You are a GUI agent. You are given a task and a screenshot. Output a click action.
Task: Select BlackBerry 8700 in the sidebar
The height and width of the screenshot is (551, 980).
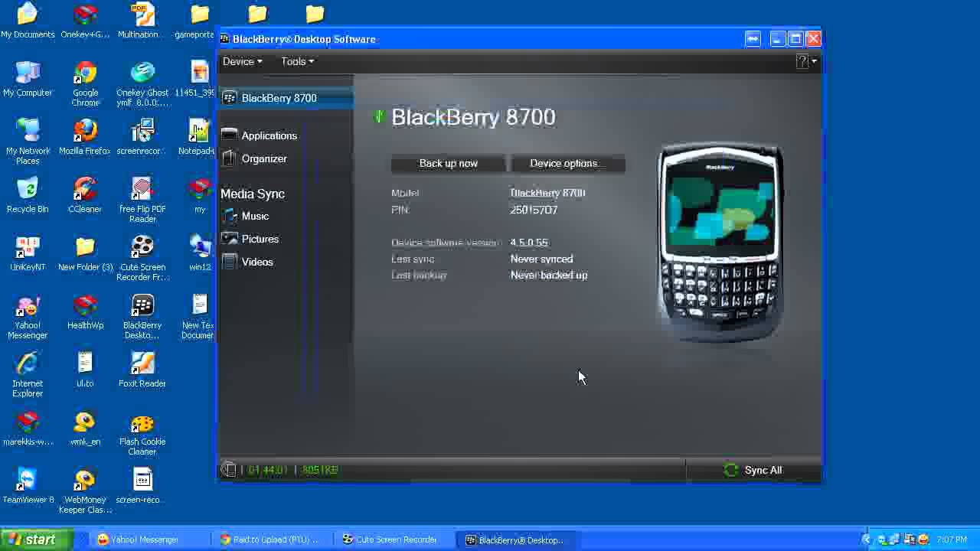click(x=286, y=98)
